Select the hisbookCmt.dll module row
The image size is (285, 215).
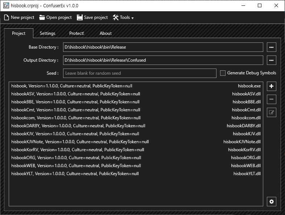[x=136, y=110]
